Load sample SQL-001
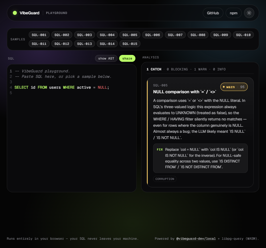 coord(39,35)
